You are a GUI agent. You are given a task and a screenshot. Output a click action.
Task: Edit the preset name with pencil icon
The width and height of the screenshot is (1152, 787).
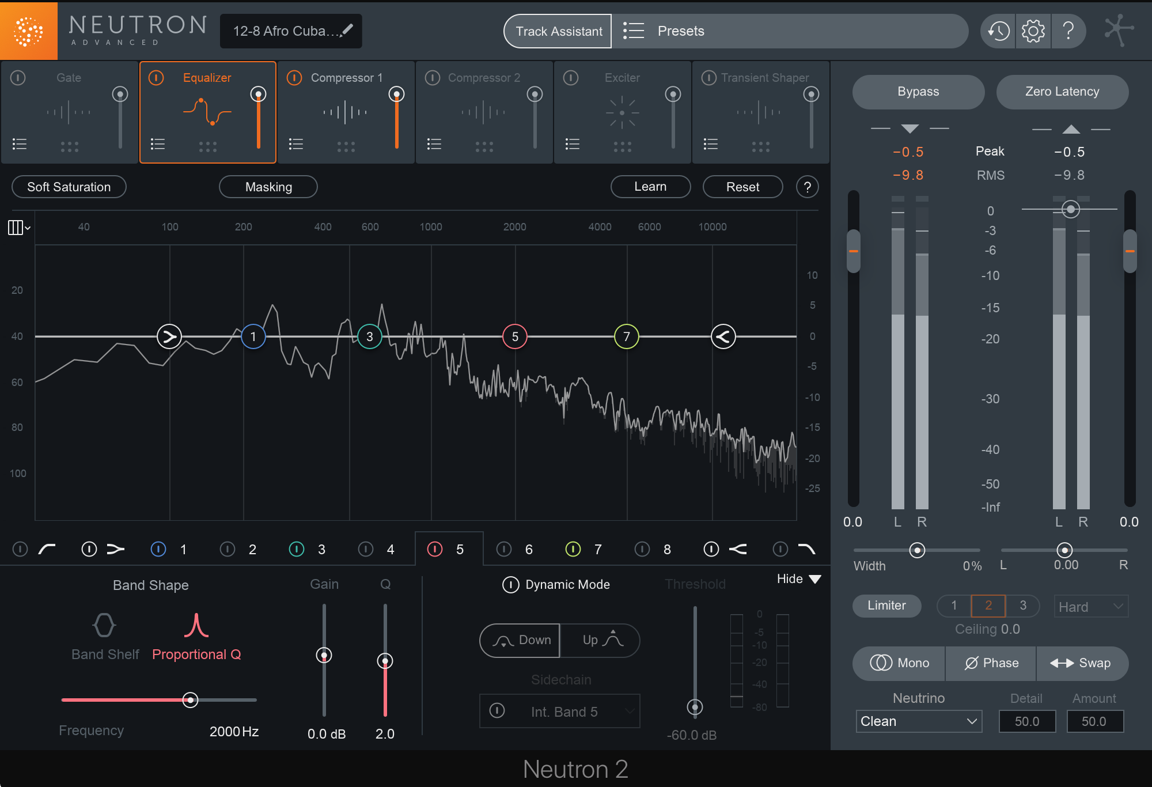347,29
